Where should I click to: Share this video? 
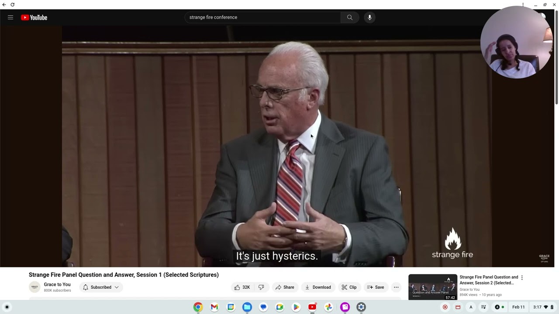pyautogui.click(x=284, y=287)
